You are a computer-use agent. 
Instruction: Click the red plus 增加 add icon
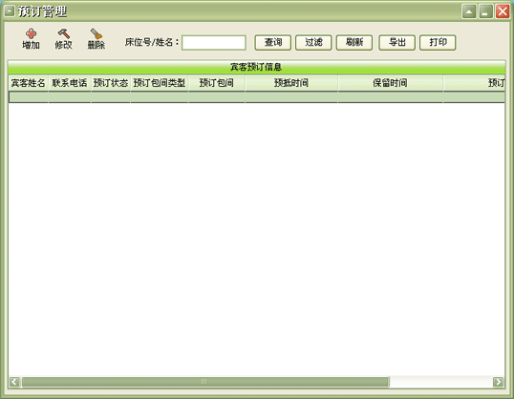[31, 34]
